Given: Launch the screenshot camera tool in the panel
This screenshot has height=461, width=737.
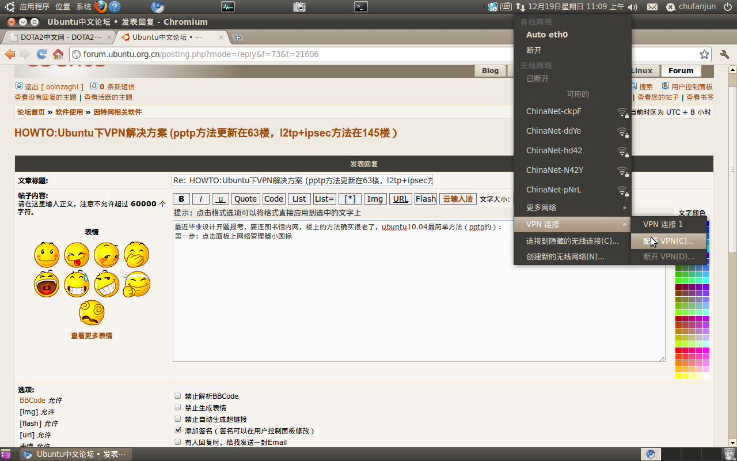Looking at the screenshot, I should pos(299,6).
